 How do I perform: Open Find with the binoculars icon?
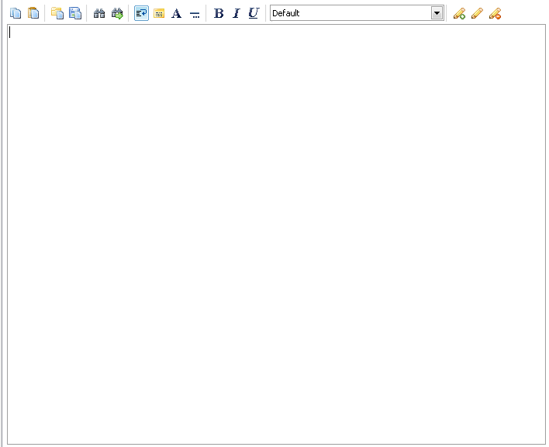click(x=99, y=13)
